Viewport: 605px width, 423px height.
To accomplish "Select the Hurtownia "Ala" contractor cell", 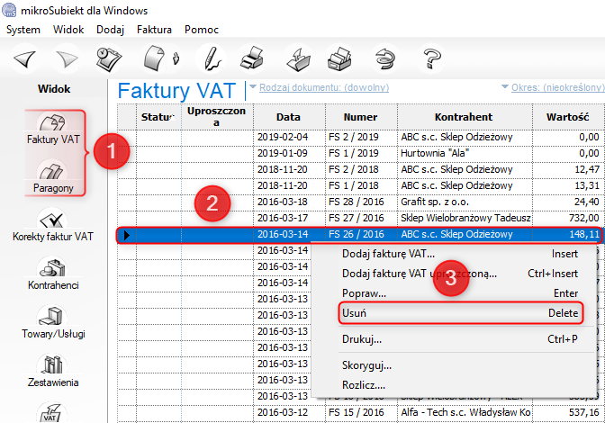I will pyautogui.click(x=465, y=153).
